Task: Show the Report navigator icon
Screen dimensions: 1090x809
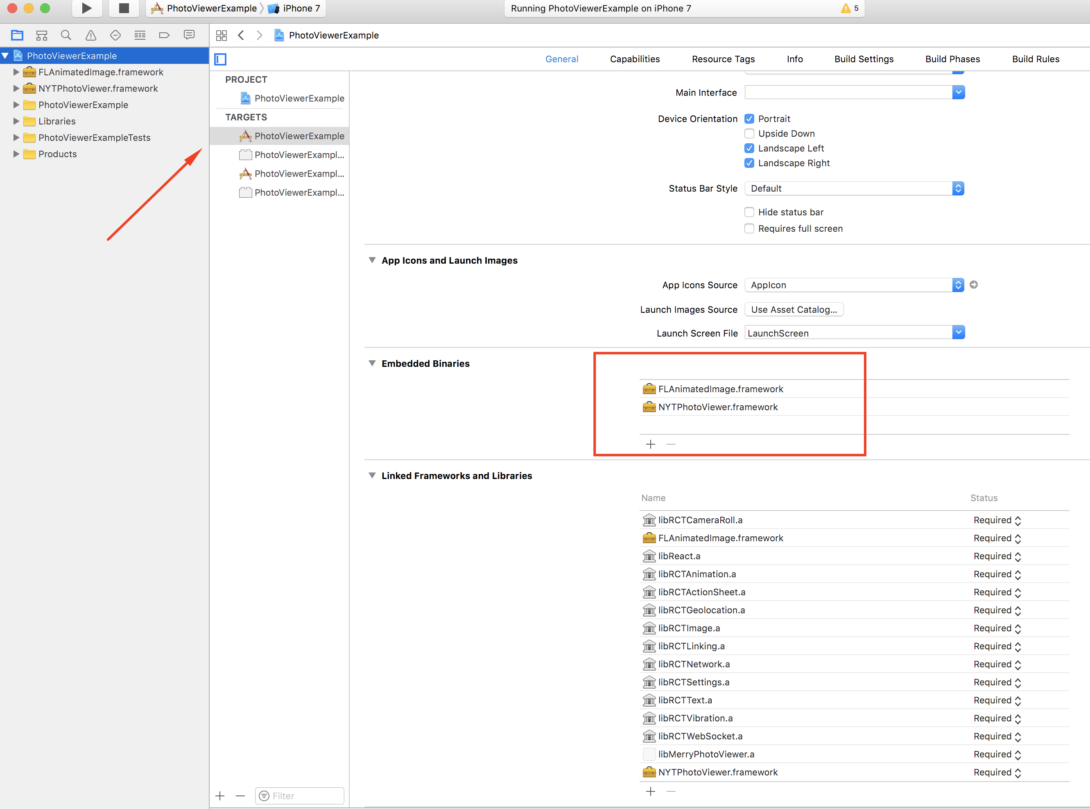Action: tap(189, 35)
